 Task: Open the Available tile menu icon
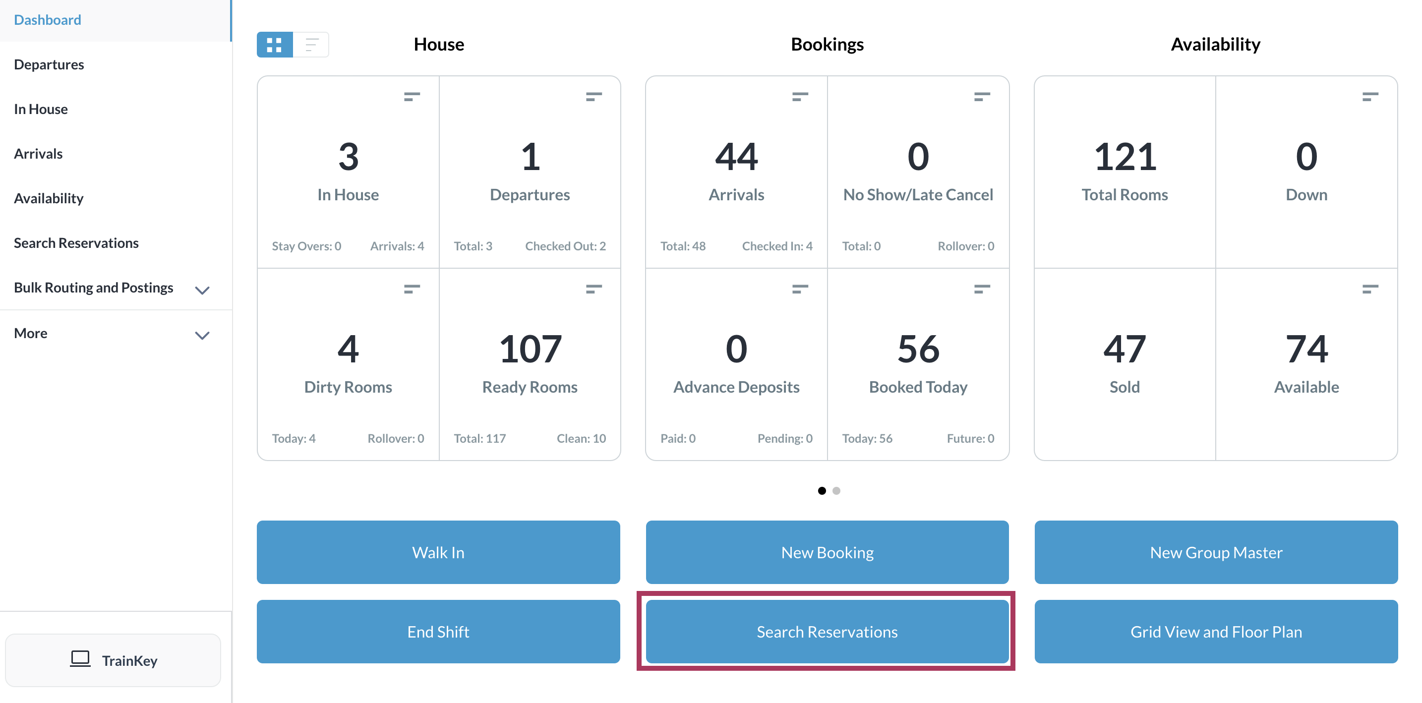click(x=1369, y=289)
